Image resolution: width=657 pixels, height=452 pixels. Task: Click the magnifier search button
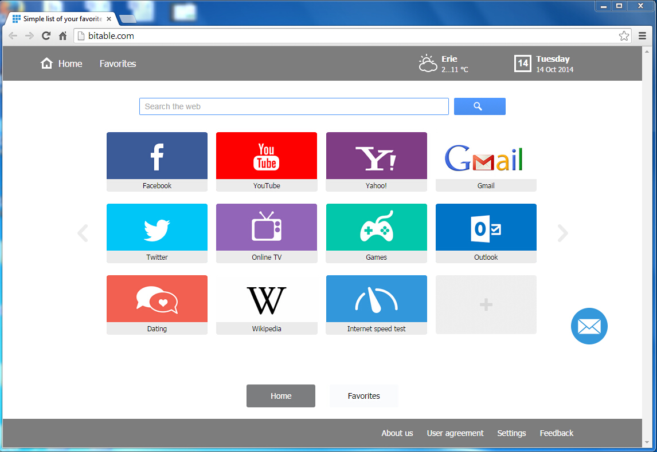click(480, 106)
